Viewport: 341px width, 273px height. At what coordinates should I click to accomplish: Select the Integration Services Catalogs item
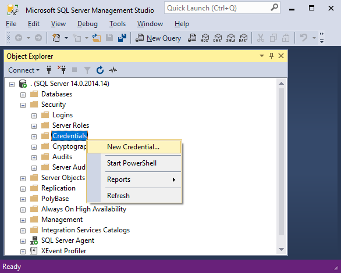click(x=86, y=230)
